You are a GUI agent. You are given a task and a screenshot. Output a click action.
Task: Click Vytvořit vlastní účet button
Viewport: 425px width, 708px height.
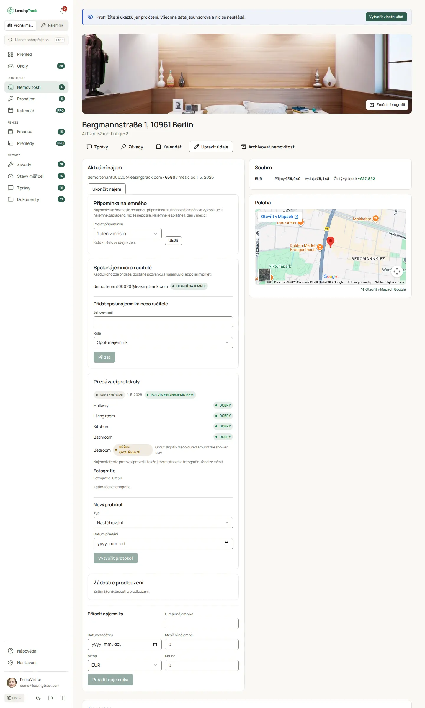click(386, 17)
